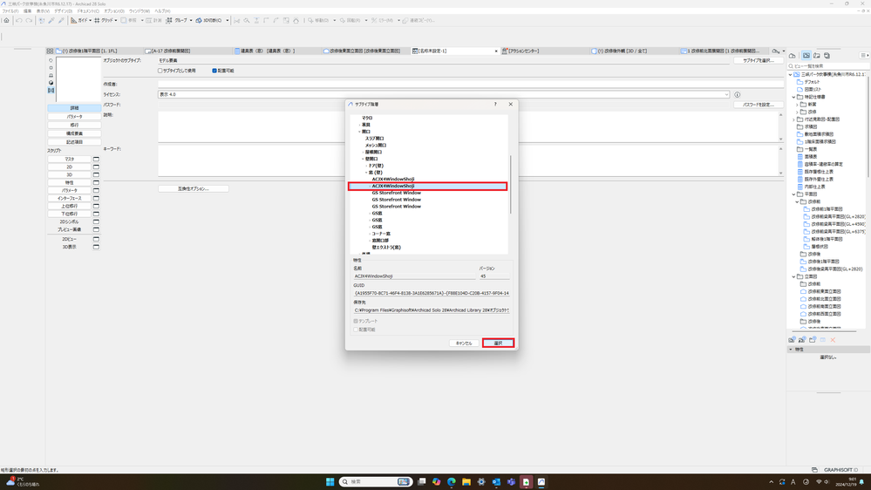Image resolution: width=871 pixels, height=490 pixels.
Task: Collapse the 窓(壁) tree node
Action: pos(366,173)
